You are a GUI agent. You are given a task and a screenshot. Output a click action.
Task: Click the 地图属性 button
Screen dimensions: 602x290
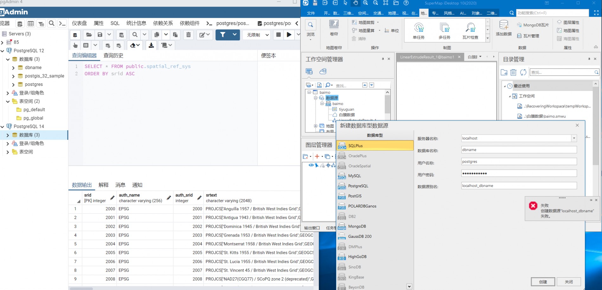[x=568, y=31]
